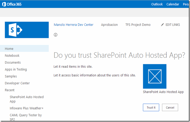Select Home in the left navigation
This screenshot has height=122, width=190.
click(x=24, y=48)
